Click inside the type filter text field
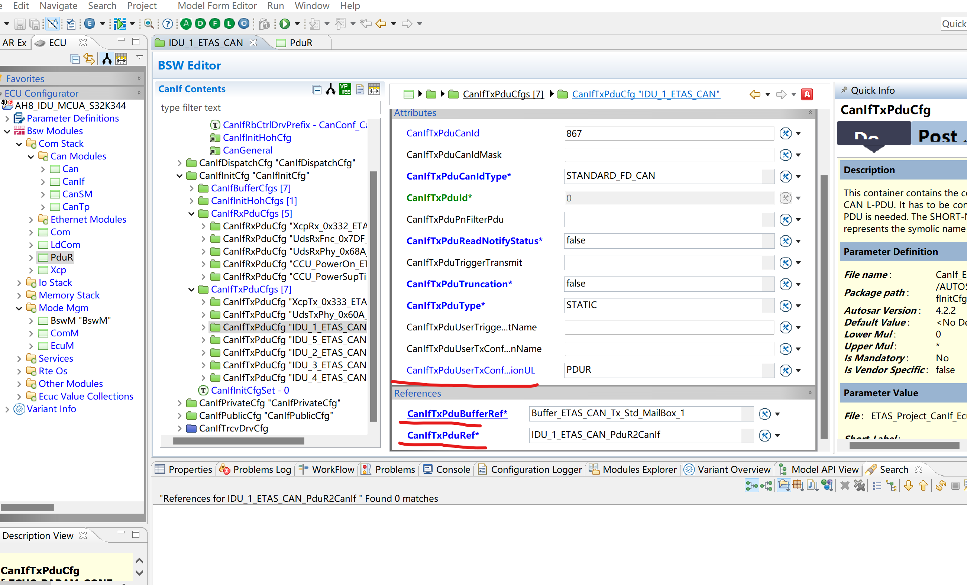967x585 pixels. (x=269, y=107)
